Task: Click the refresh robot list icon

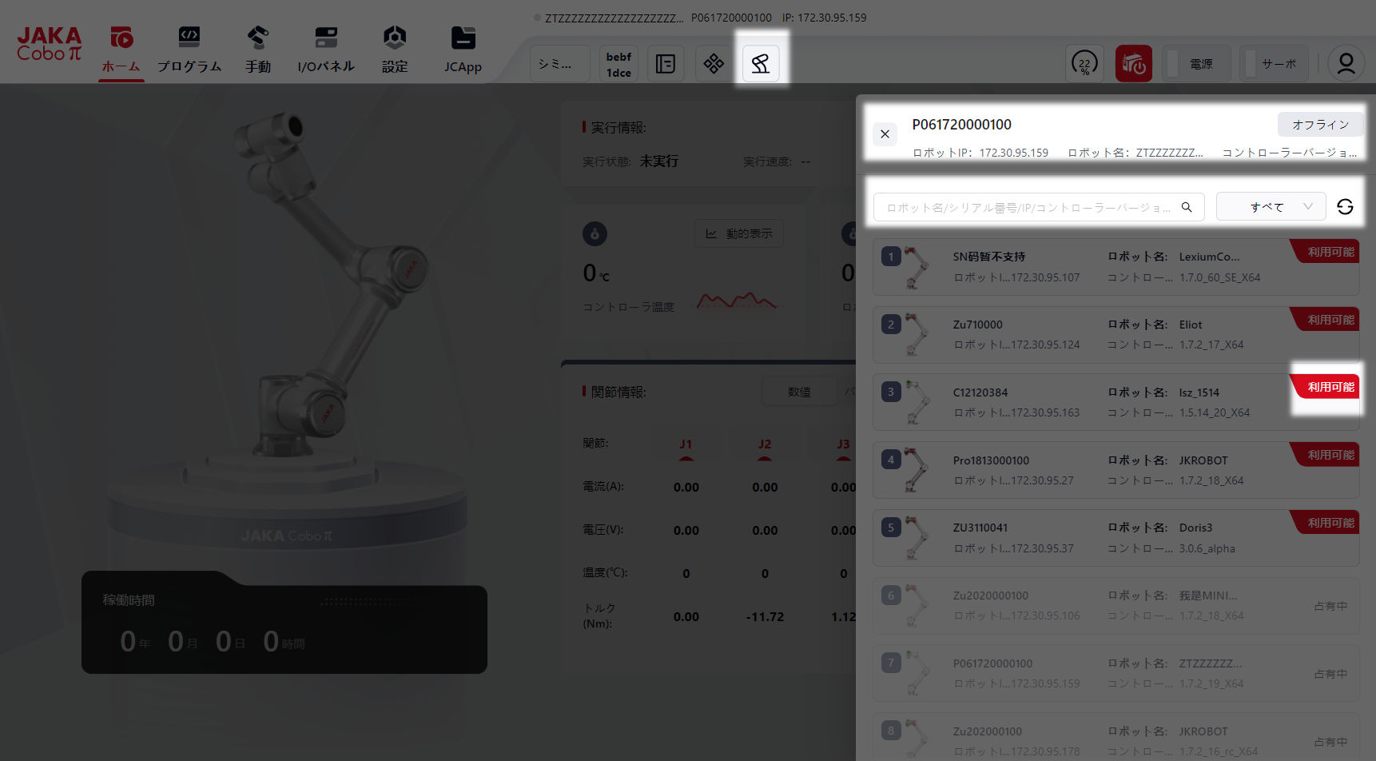Action: pyautogui.click(x=1345, y=207)
